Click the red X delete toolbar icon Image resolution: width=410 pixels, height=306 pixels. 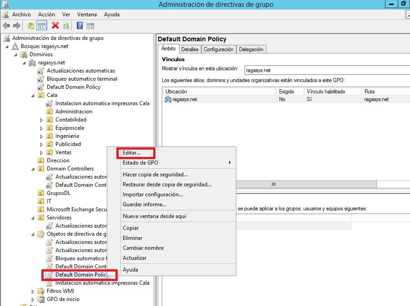coord(55,25)
